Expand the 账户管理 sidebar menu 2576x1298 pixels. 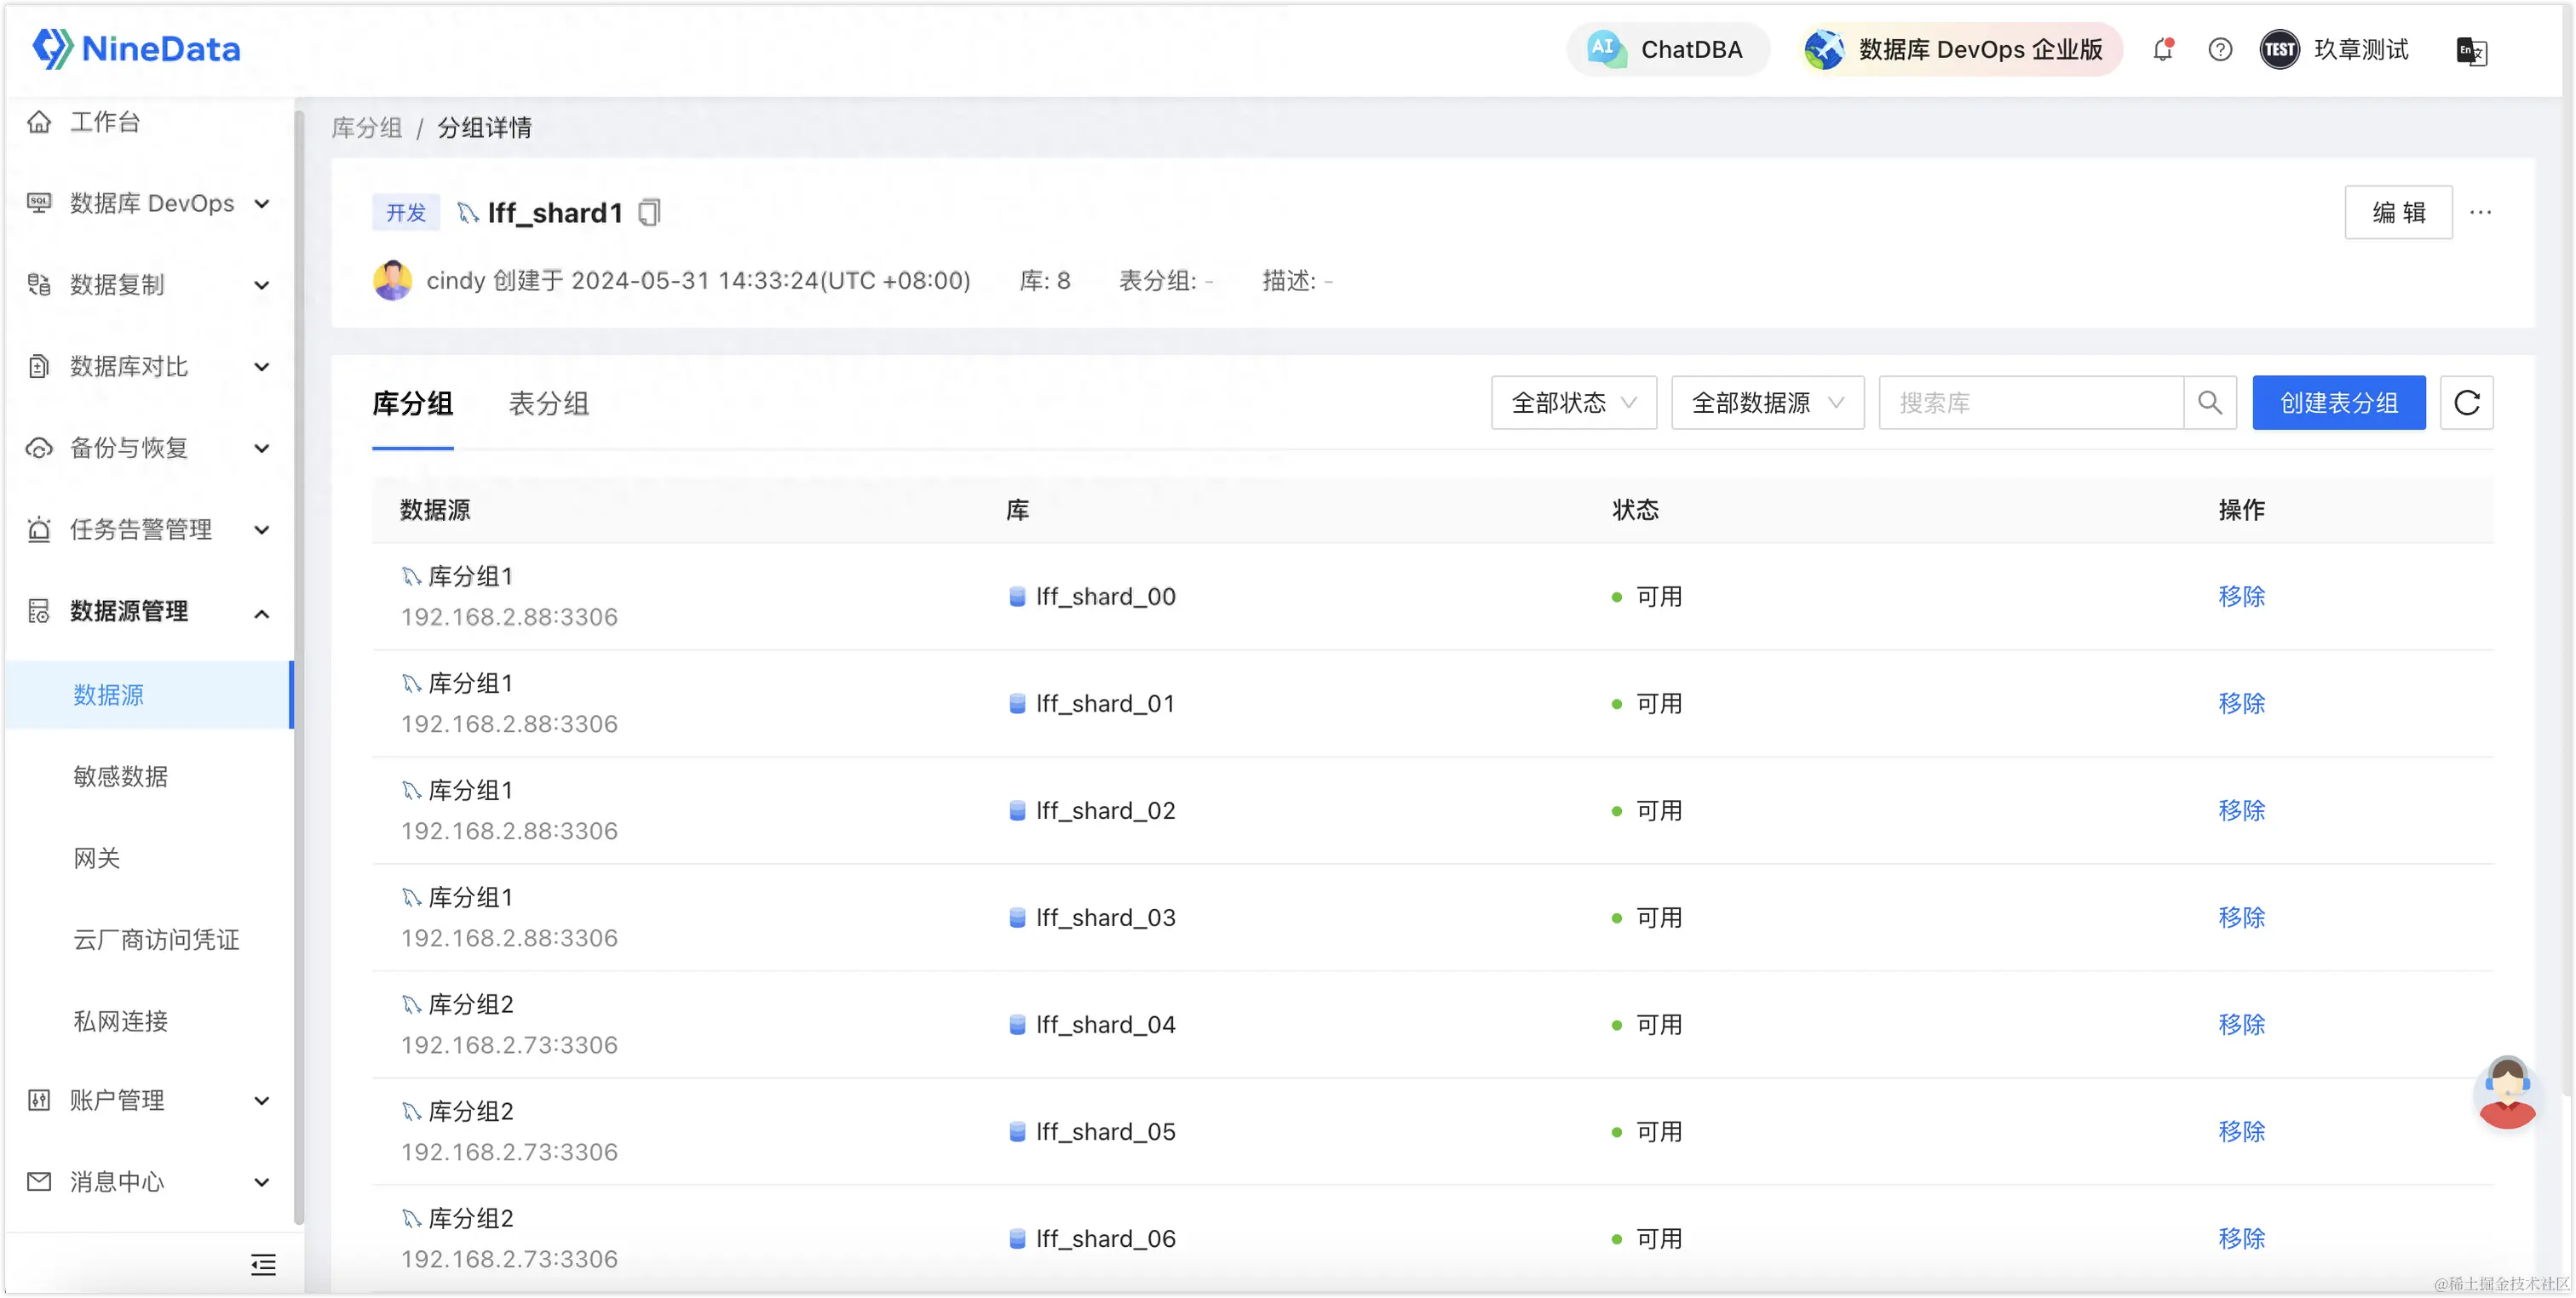coord(150,1101)
